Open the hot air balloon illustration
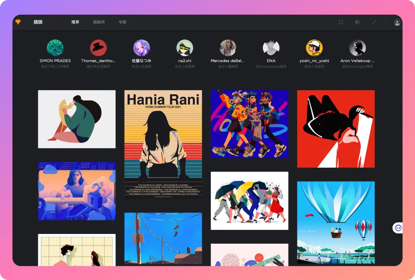Viewport: 415px width, 280px height. (336, 222)
